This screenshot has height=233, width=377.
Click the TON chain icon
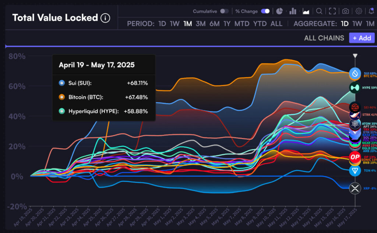pos(355,171)
